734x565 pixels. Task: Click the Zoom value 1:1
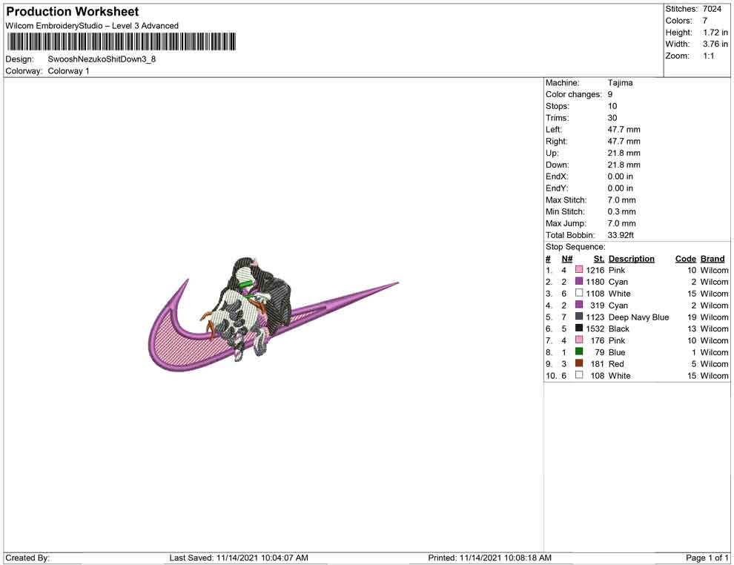coord(709,56)
